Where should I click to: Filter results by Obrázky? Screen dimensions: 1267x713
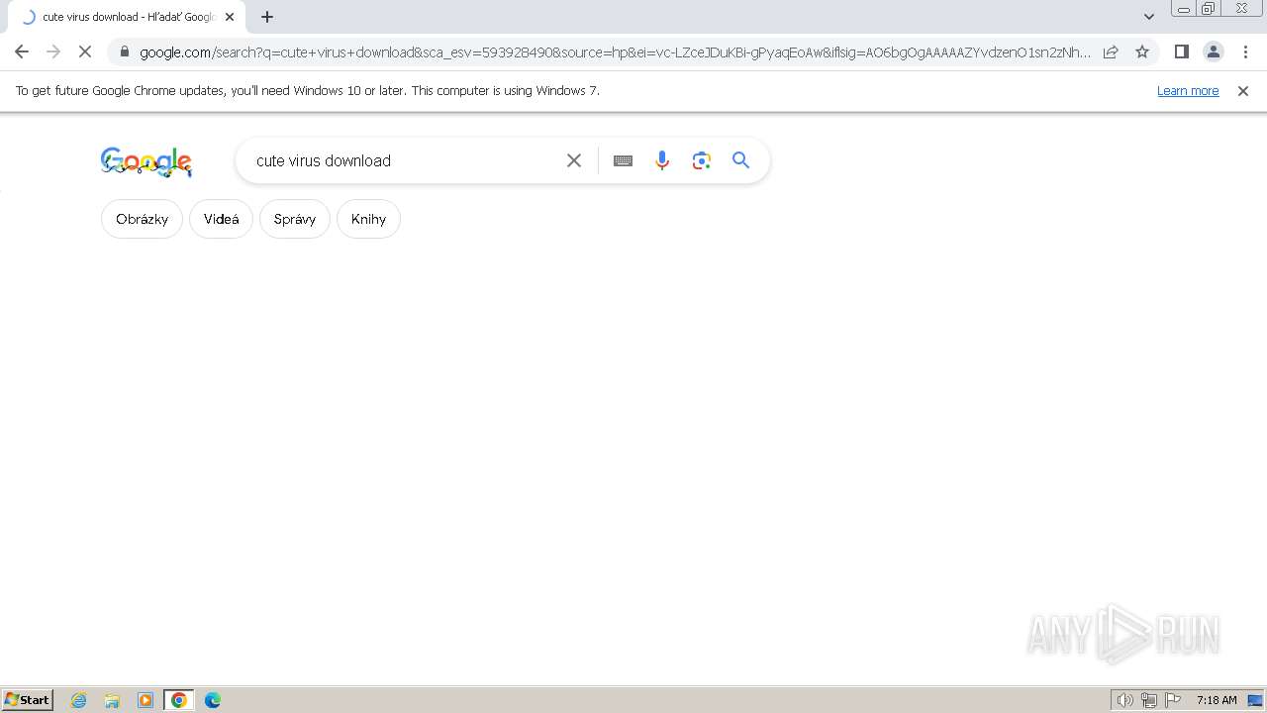click(142, 219)
